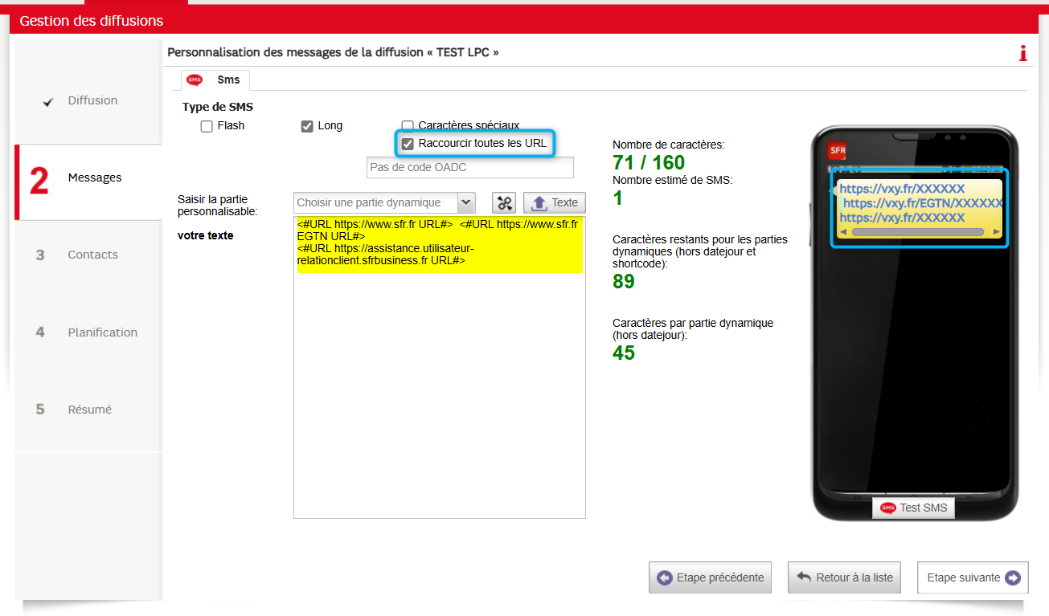Import text with the Texte upload button
Viewport: 1049px width, 616px height.
click(554, 203)
